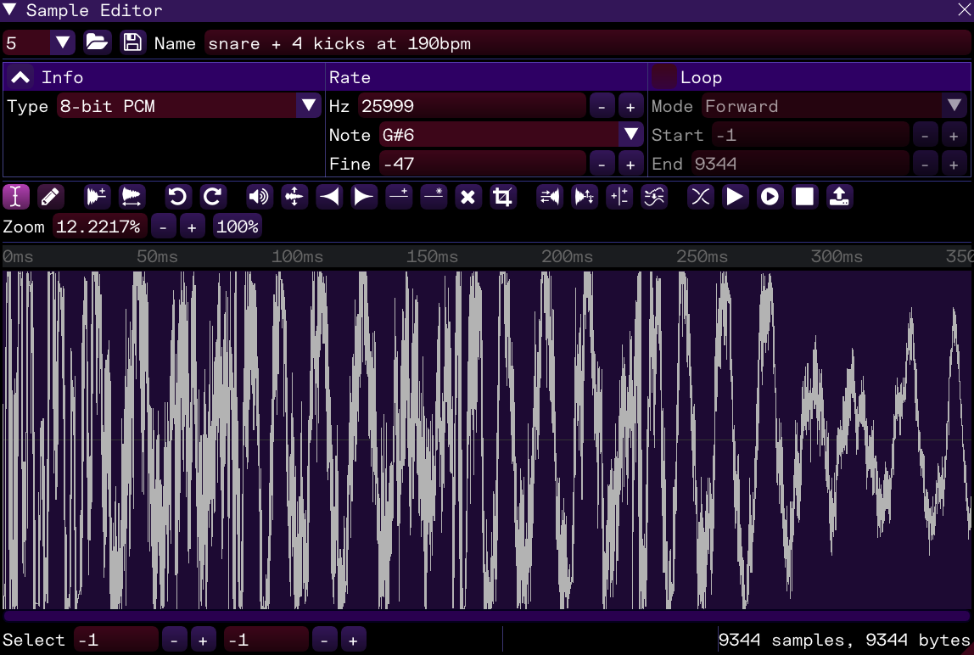The image size is (974, 655).
Task: Enable the Loop checkbox
Action: tap(663, 77)
